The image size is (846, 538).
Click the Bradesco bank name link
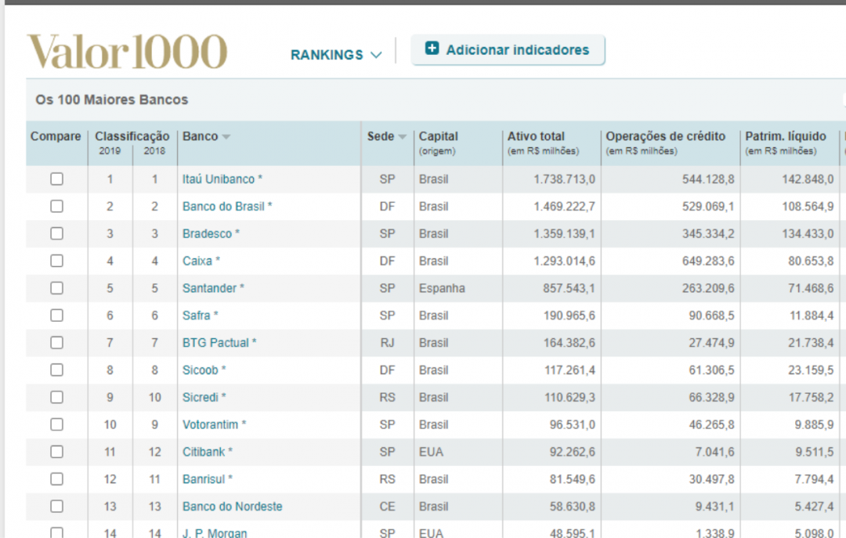coord(208,233)
